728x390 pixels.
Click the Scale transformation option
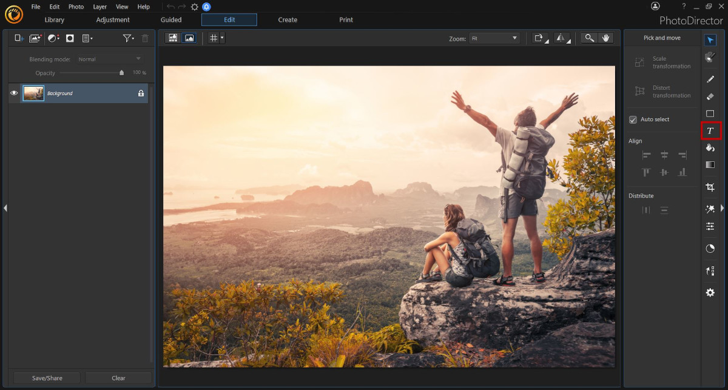[662, 62]
